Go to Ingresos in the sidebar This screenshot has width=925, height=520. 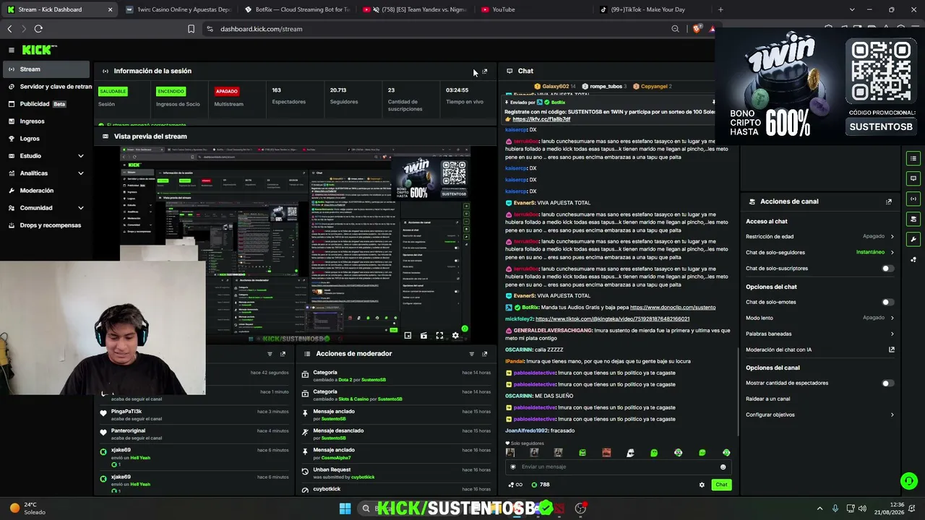point(46,121)
